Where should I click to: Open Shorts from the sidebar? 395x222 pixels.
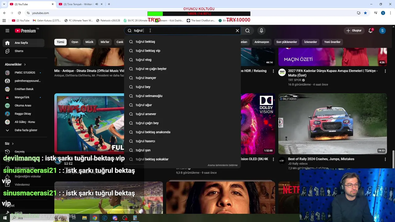pos(24,51)
